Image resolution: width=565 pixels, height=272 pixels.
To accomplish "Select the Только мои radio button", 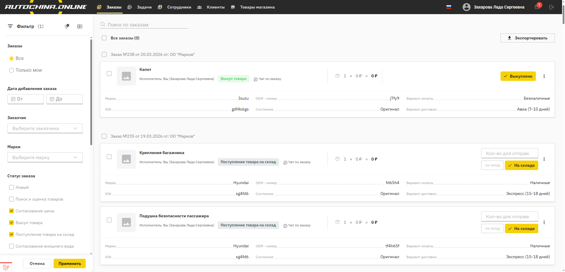I will pyautogui.click(x=11, y=70).
